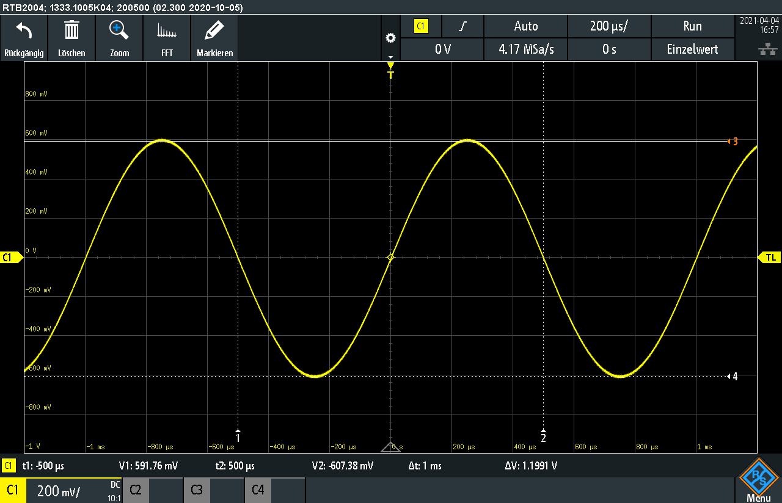The image size is (782, 503).
Task: Select the Δt: 1 ms readout
Action: click(425, 466)
